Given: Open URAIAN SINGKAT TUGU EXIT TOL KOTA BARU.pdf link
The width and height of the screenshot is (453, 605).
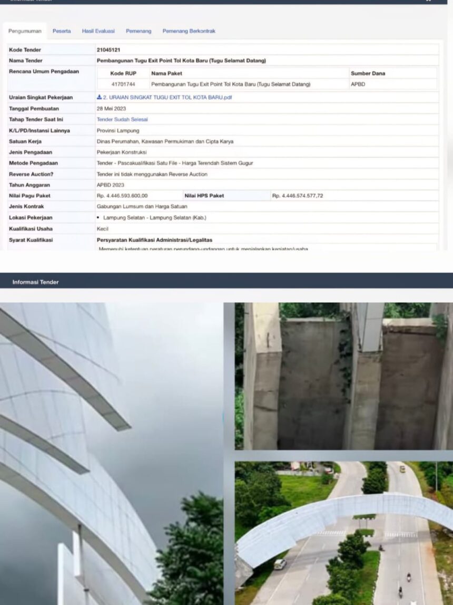Looking at the screenshot, I should point(167,98).
